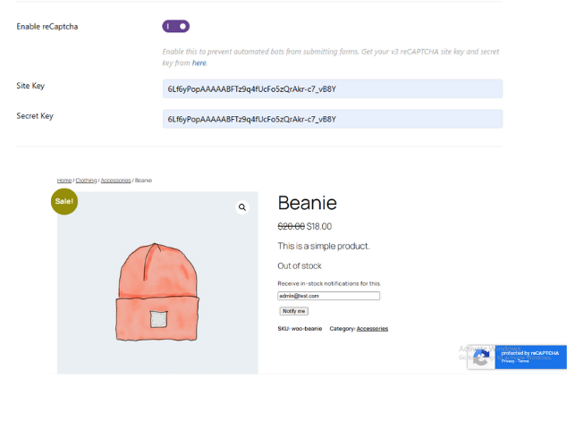Toggle the Enable reCaptcha switch
The image size is (567, 429).
(176, 27)
